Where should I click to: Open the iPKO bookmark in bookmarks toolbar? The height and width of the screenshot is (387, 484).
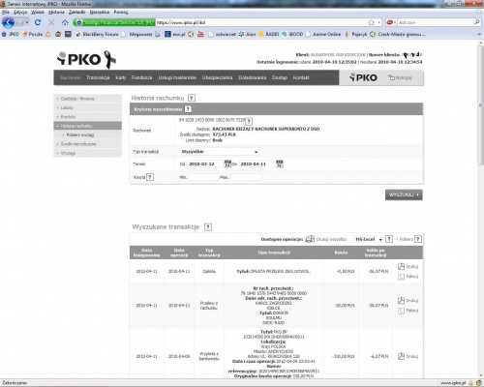[11, 34]
